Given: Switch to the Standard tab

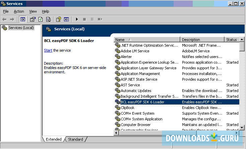Looking at the screenshot, I should (75, 139).
